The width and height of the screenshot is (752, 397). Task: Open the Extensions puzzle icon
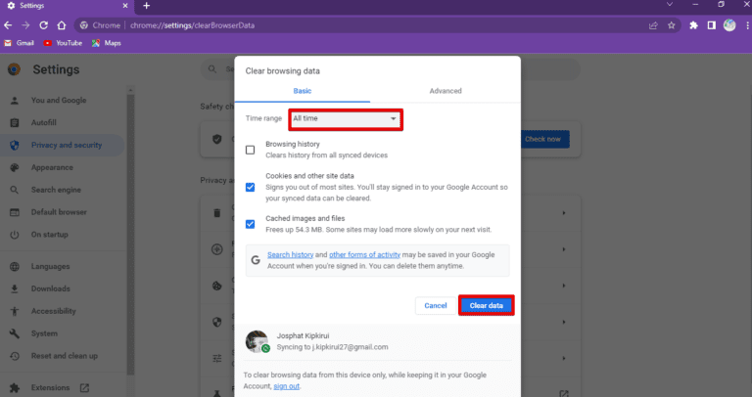[693, 25]
